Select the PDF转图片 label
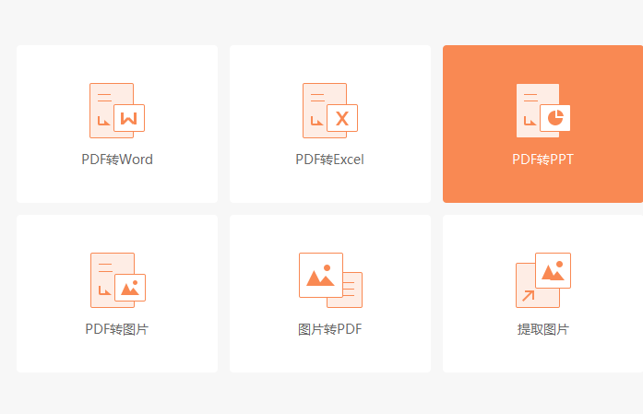The image size is (643, 414). click(x=117, y=329)
